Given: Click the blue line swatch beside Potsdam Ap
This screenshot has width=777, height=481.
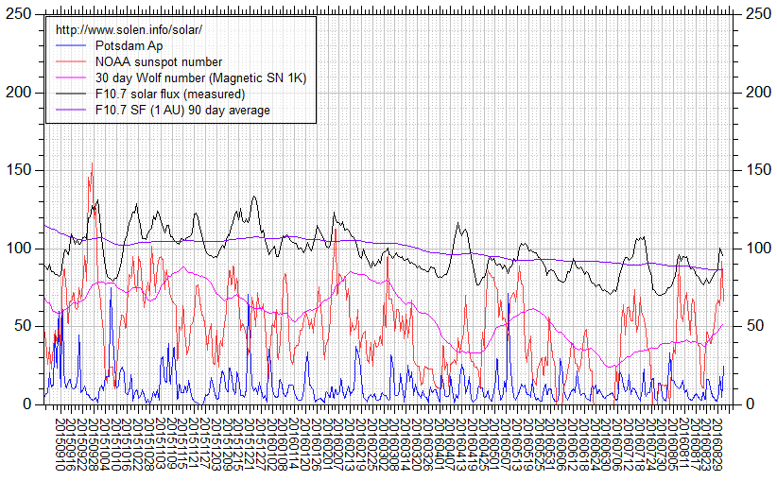Looking at the screenshot, I should tap(71, 46).
